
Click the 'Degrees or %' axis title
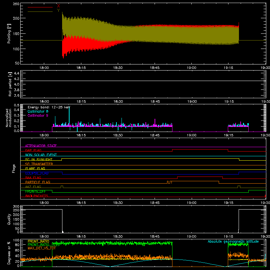pyautogui.click(x=9, y=253)
